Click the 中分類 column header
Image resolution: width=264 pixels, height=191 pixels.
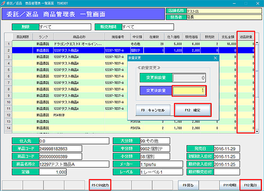137,37
